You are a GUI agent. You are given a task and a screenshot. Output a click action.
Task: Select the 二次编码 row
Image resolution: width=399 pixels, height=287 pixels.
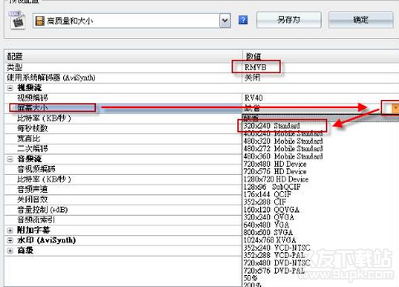[123, 149]
